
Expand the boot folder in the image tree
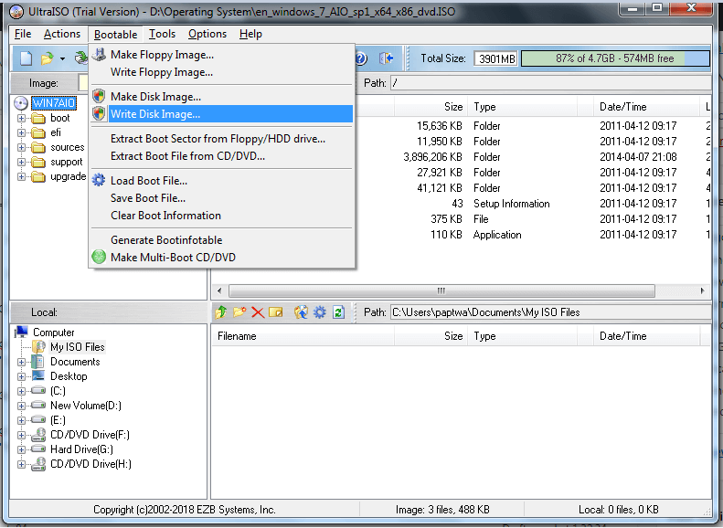tap(22, 118)
